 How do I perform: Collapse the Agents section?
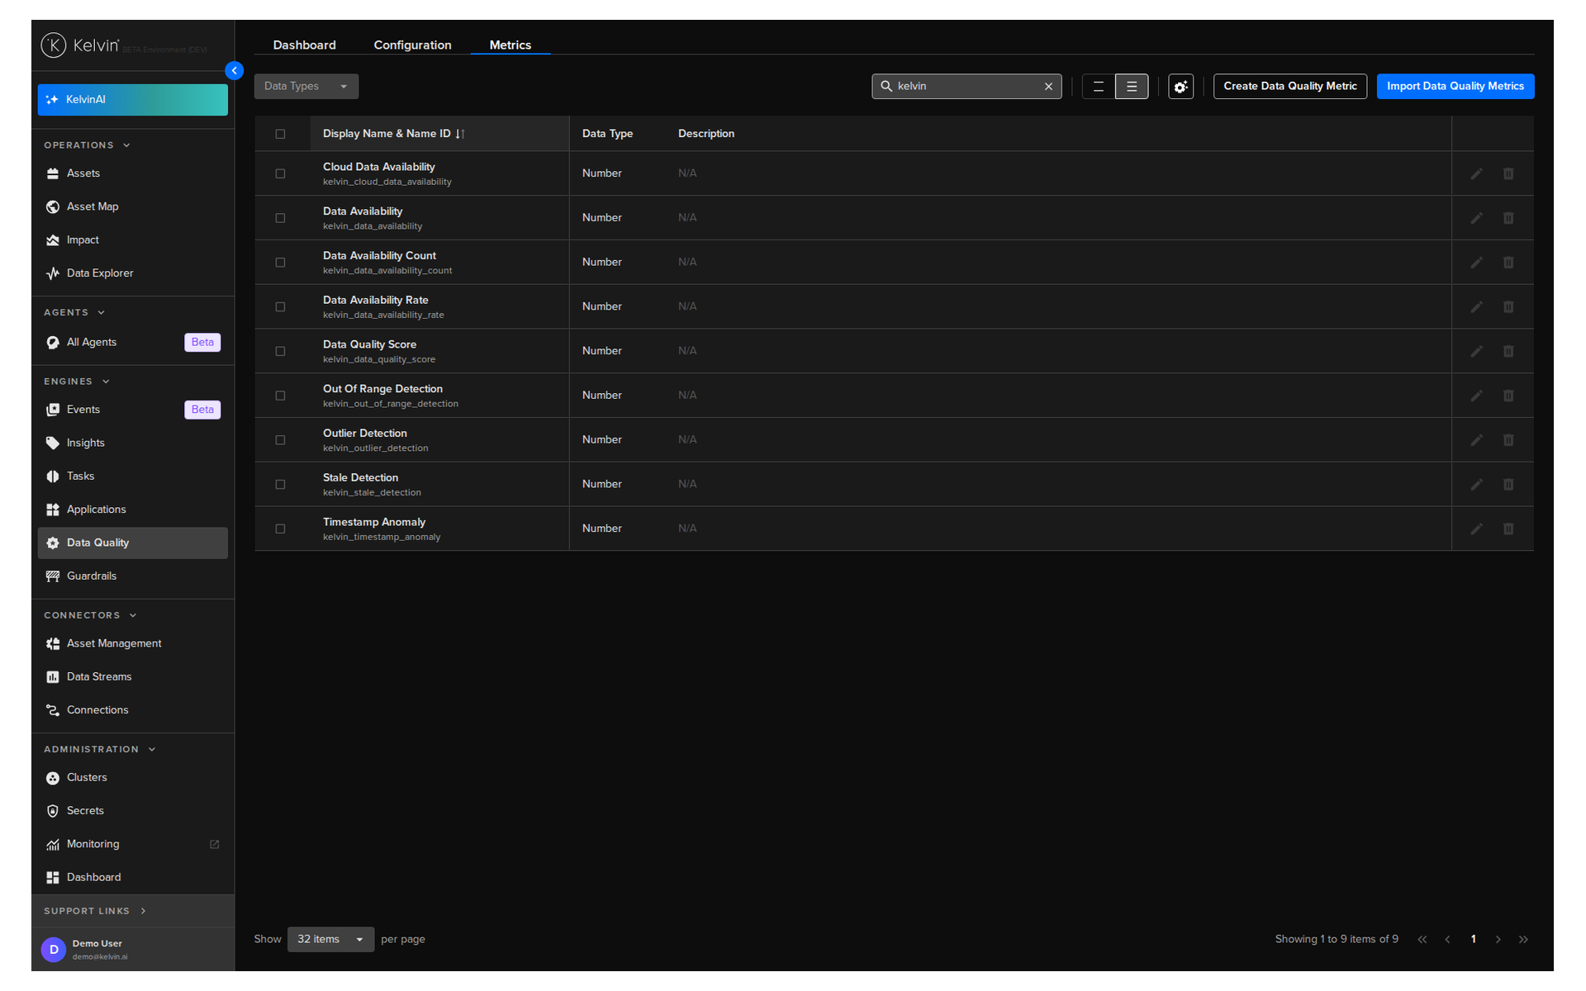point(74,313)
